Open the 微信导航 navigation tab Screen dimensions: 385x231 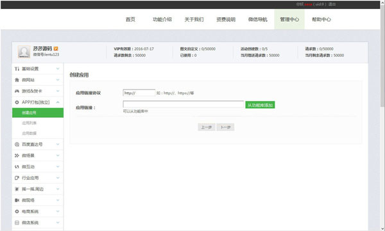click(257, 19)
